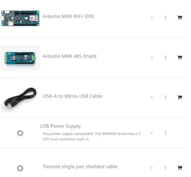Viewport: 191px width, 177px height.
Task: Click cart icon for Arduino MKR WiFi 1010
Action: (180, 17)
